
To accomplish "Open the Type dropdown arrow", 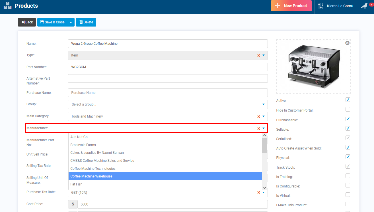I will (264, 55).
